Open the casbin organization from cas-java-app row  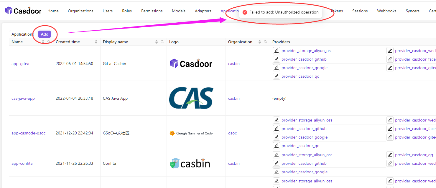[234, 98]
